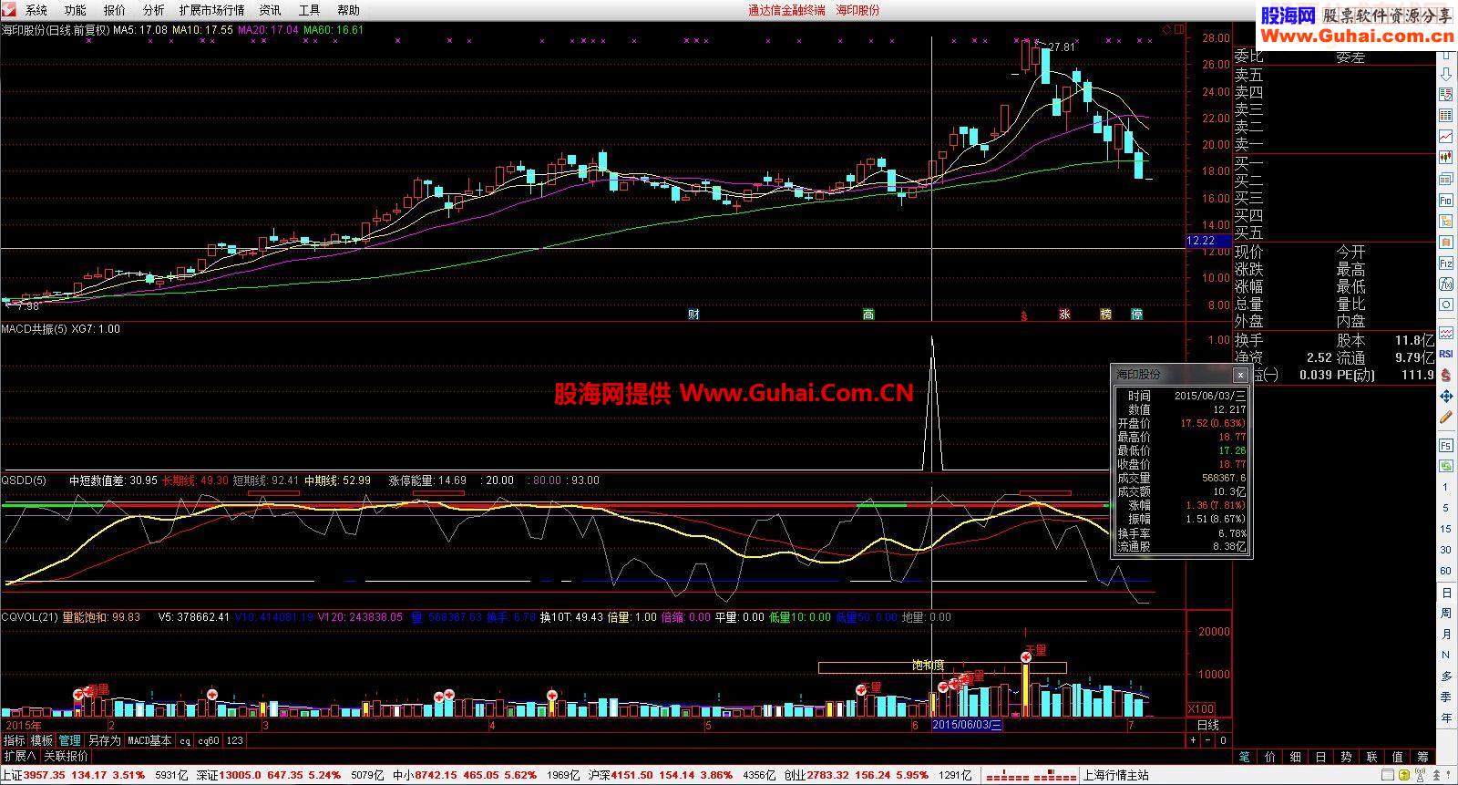Click the blue move-arrows icon
Screen dimensions: 1458x785
[x=1446, y=397]
